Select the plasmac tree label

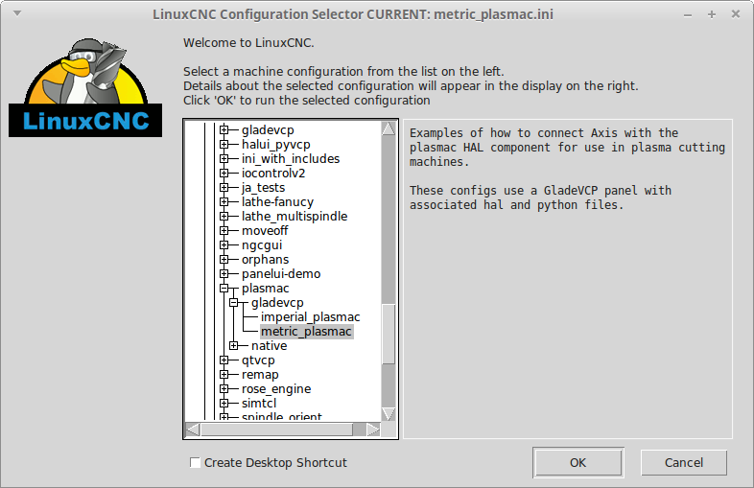[265, 289]
